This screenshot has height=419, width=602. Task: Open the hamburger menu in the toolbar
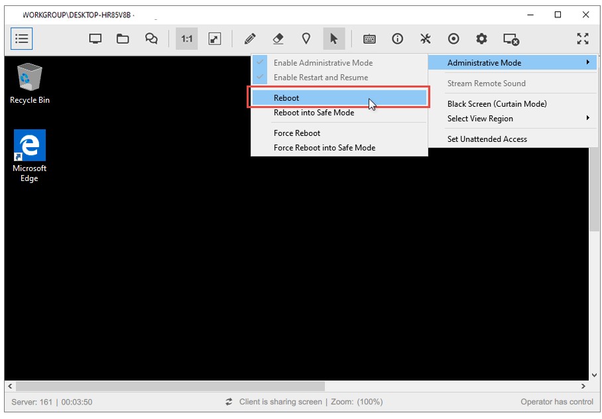pos(21,38)
